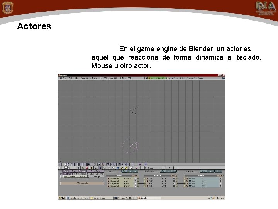Screen dimensions: 278x209
Task: Open the Edit menu
Action: 70,78
